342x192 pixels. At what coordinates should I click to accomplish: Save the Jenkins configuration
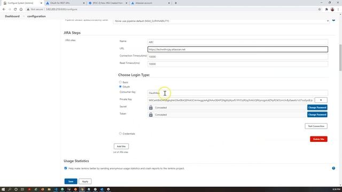(x=71, y=181)
